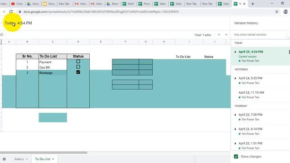The height and width of the screenshot is (163, 290).
Task: Toggle the Payment status checkbox
Action: click(78, 62)
